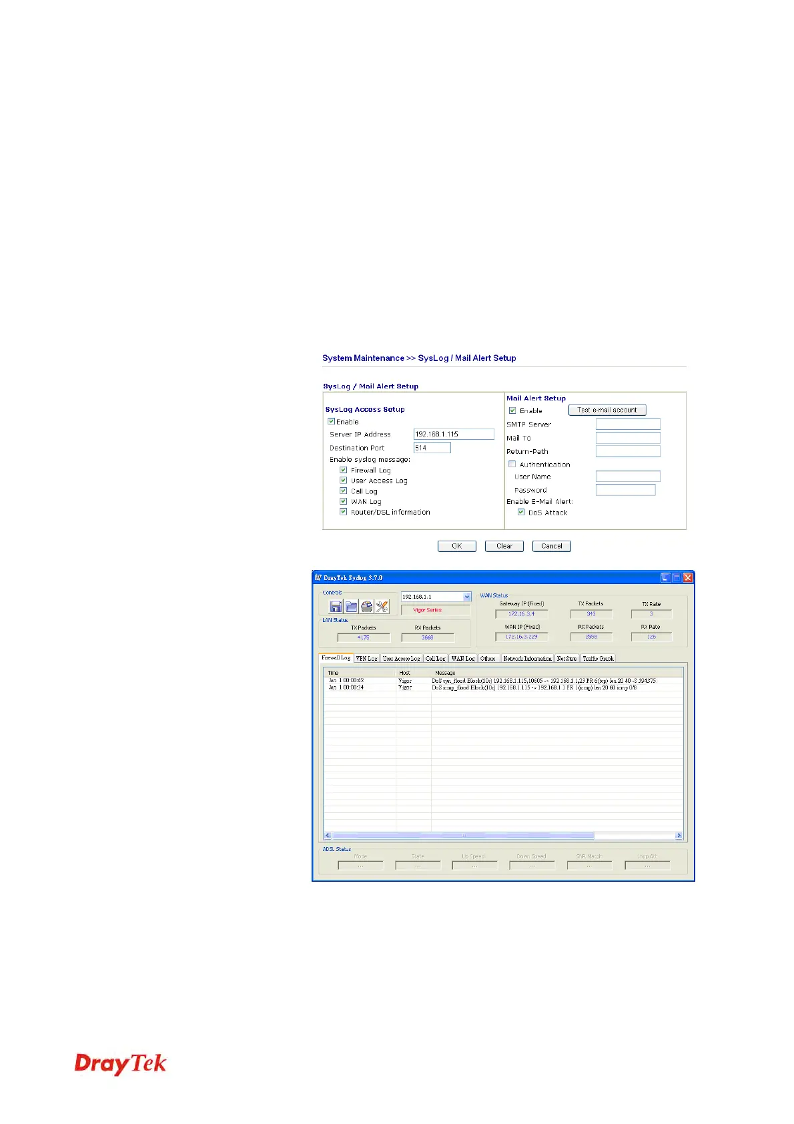Viewport: 794px width, 1124px height.
Task: Open the Call Log tab
Action: click(436, 658)
